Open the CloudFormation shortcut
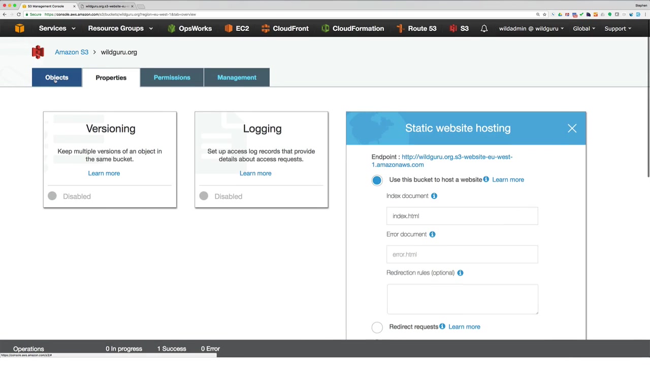The image size is (650, 365). point(352,29)
